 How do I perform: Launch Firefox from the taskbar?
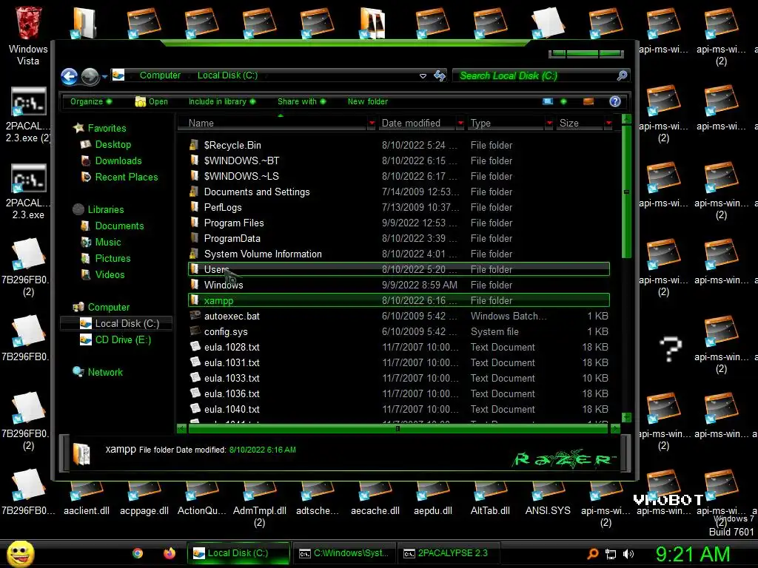pyautogui.click(x=170, y=553)
